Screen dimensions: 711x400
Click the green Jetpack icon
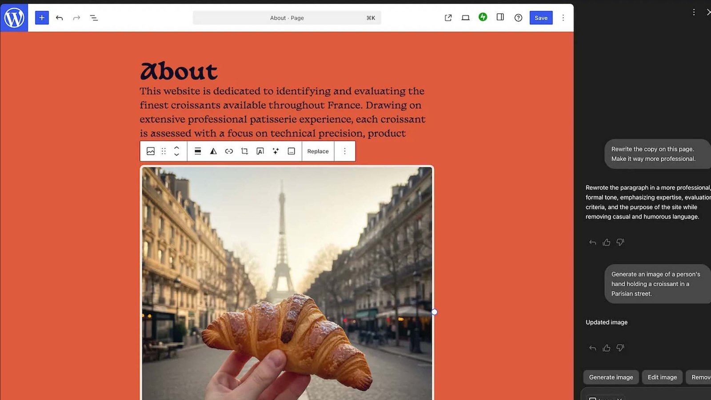pyautogui.click(x=483, y=17)
